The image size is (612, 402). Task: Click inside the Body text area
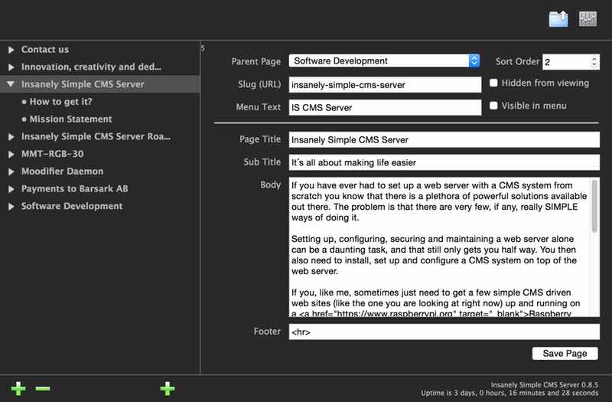tap(439, 247)
